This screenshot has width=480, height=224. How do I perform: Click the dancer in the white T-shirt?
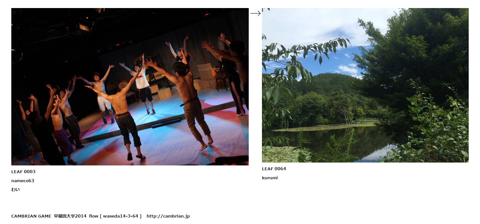pyautogui.click(x=142, y=85)
